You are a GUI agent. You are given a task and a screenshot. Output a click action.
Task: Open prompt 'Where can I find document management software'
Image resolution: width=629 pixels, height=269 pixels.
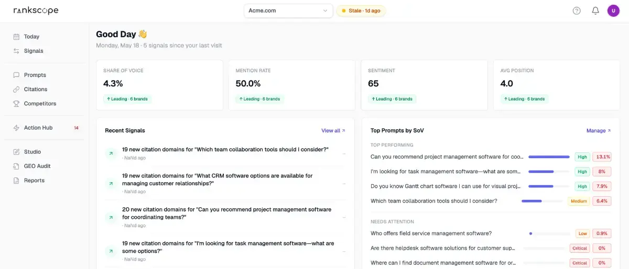tap(443, 263)
